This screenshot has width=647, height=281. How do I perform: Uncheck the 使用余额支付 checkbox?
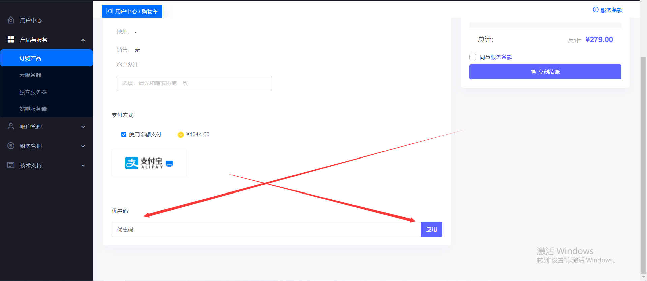124,134
